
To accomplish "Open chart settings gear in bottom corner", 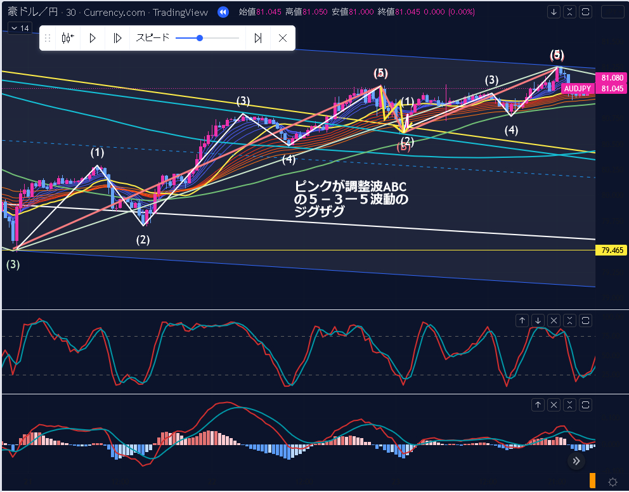I will point(613,482).
